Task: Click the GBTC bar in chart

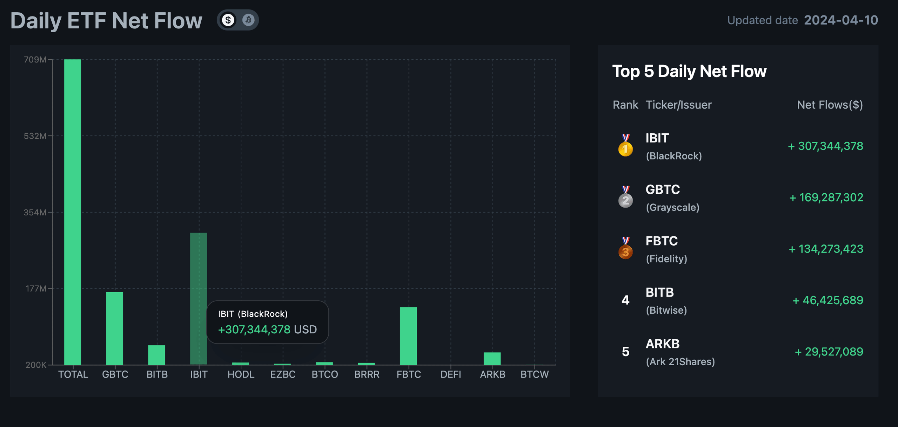Action: 115,328
